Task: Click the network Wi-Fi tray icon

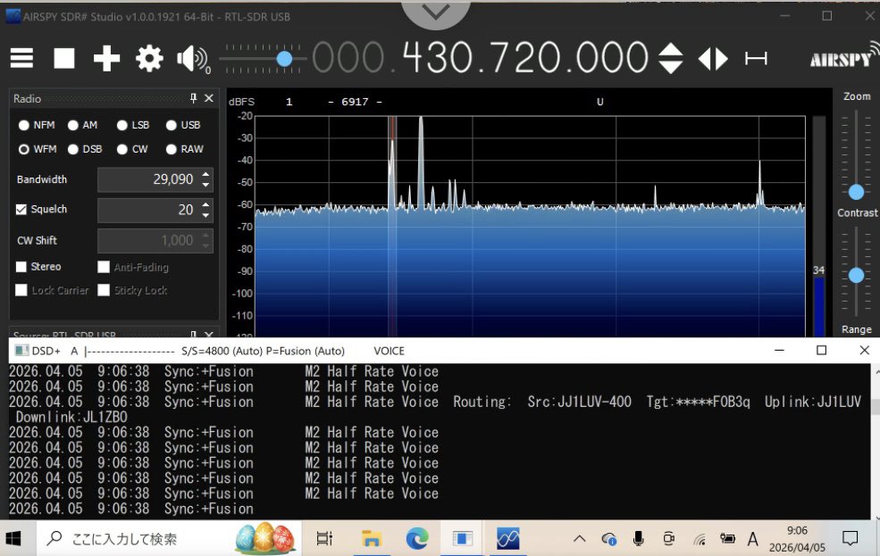Action: [700, 539]
